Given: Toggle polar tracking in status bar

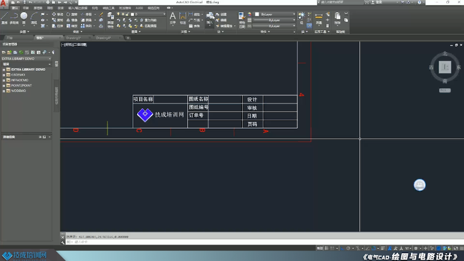Looking at the screenshot, I should pyautogui.click(x=348, y=248).
